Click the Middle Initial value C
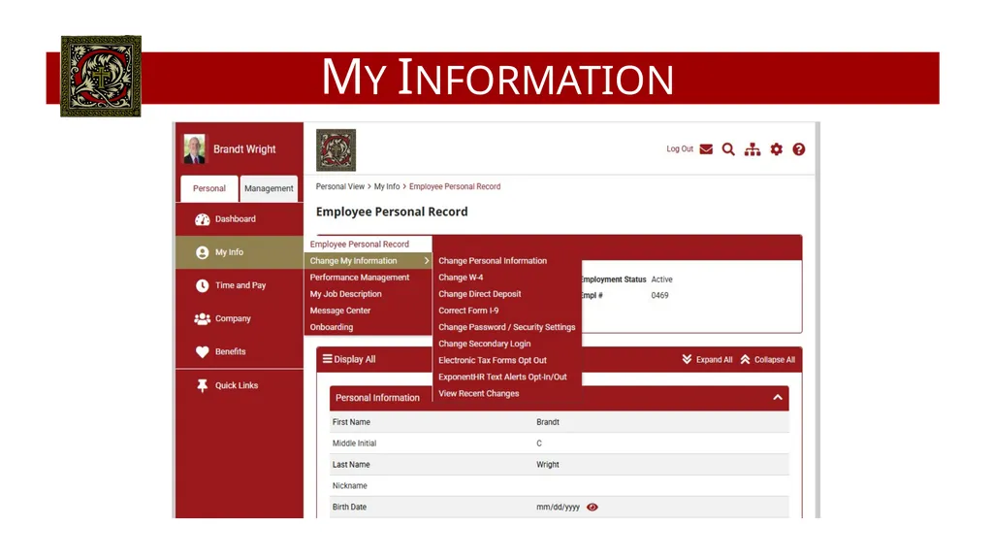Viewport: 993px width, 558px height. (x=539, y=443)
